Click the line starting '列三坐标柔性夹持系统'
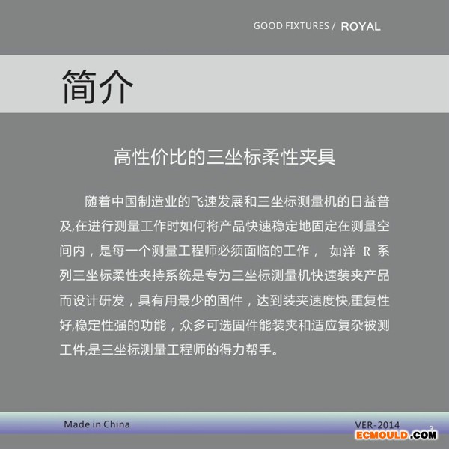The width and height of the screenshot is (449, 449). tap(224, 275)
